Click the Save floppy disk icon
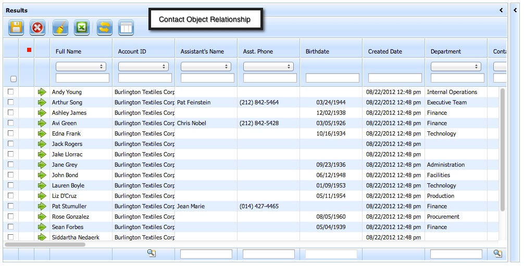524x268 pixels. tap(16, 28)
